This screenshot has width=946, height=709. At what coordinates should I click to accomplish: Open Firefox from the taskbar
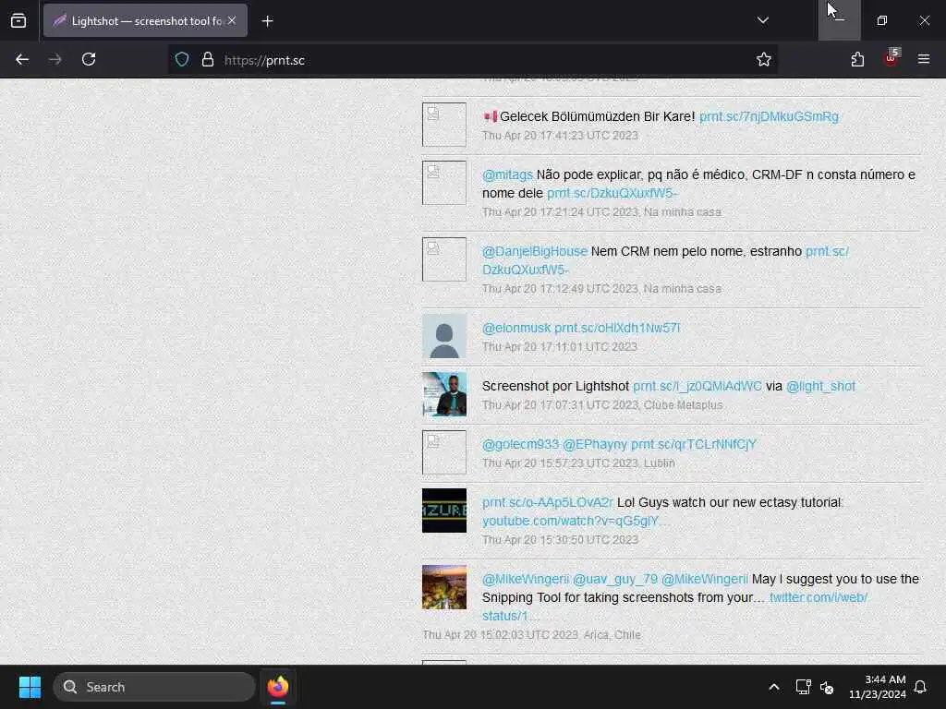click(278, 687)
